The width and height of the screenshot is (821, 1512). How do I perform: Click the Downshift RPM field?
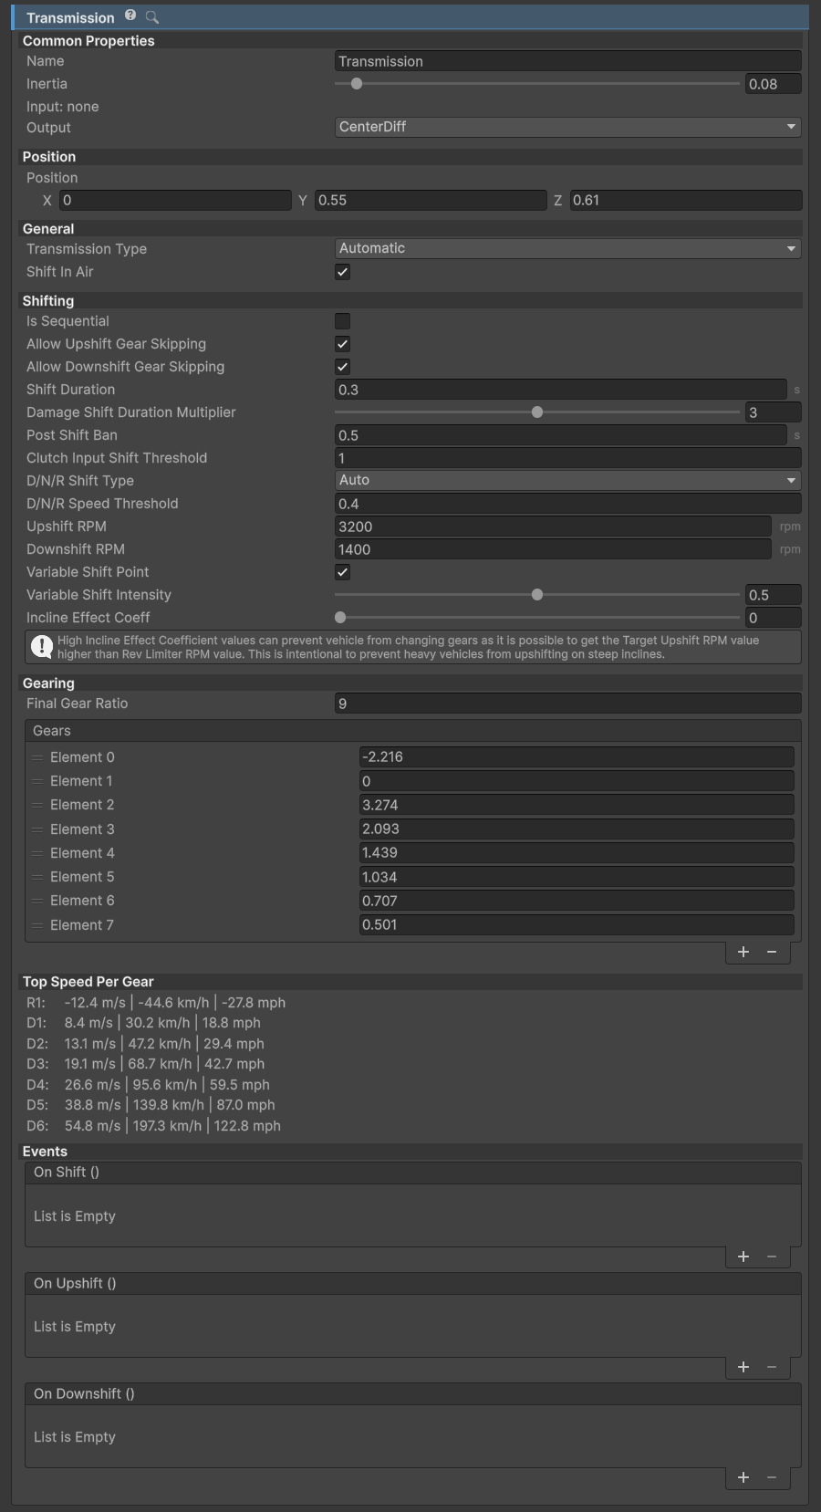coord(554,549)
